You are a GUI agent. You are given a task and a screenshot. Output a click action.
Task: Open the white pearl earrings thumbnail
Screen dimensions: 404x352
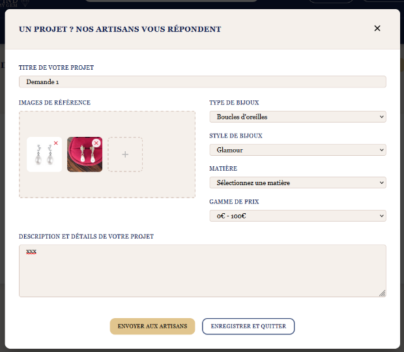click(x=42, y=156)
